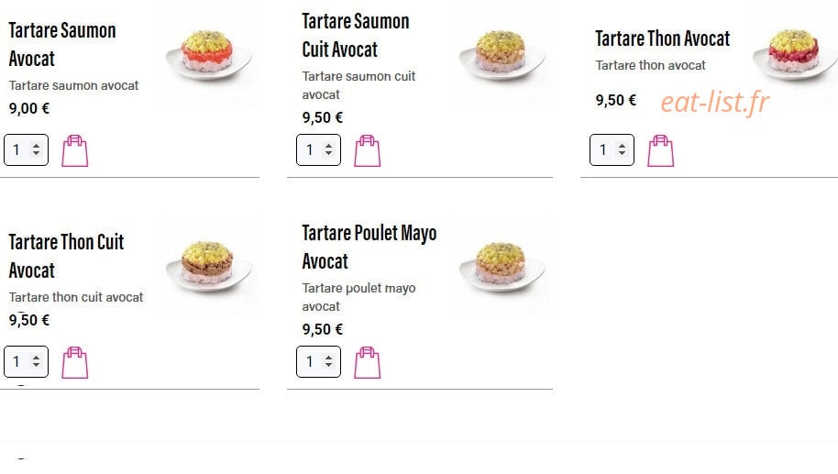Screen dimensions: 838x474
Task: Open the Tartare Poulet Mayo Avocat image
Action: click(x=502, y=266)
